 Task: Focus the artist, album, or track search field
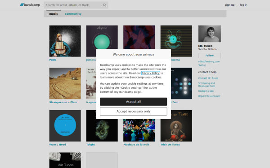[x=76, y=5]
